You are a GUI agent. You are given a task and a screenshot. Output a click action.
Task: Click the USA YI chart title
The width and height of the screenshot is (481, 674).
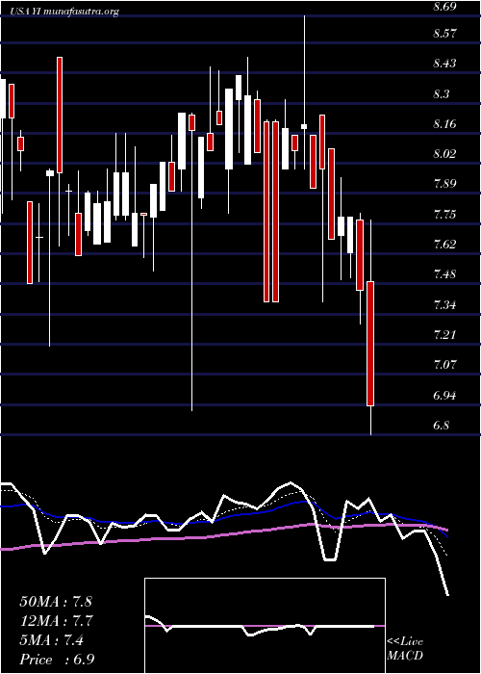[64, 13]
